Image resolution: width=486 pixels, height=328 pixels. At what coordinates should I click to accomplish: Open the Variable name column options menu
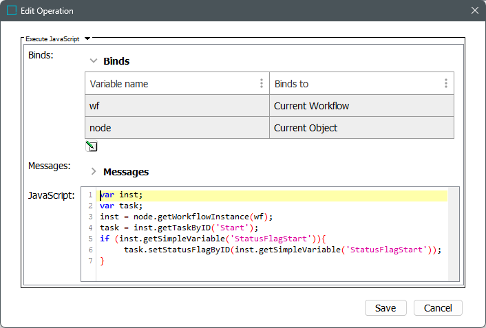coord(262,83)
